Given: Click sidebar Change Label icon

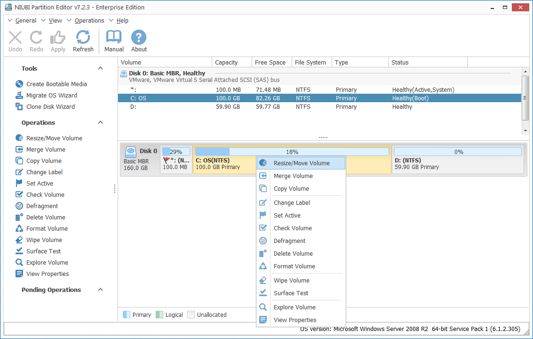Looking at the screenshot, I should tap(19, 172).
